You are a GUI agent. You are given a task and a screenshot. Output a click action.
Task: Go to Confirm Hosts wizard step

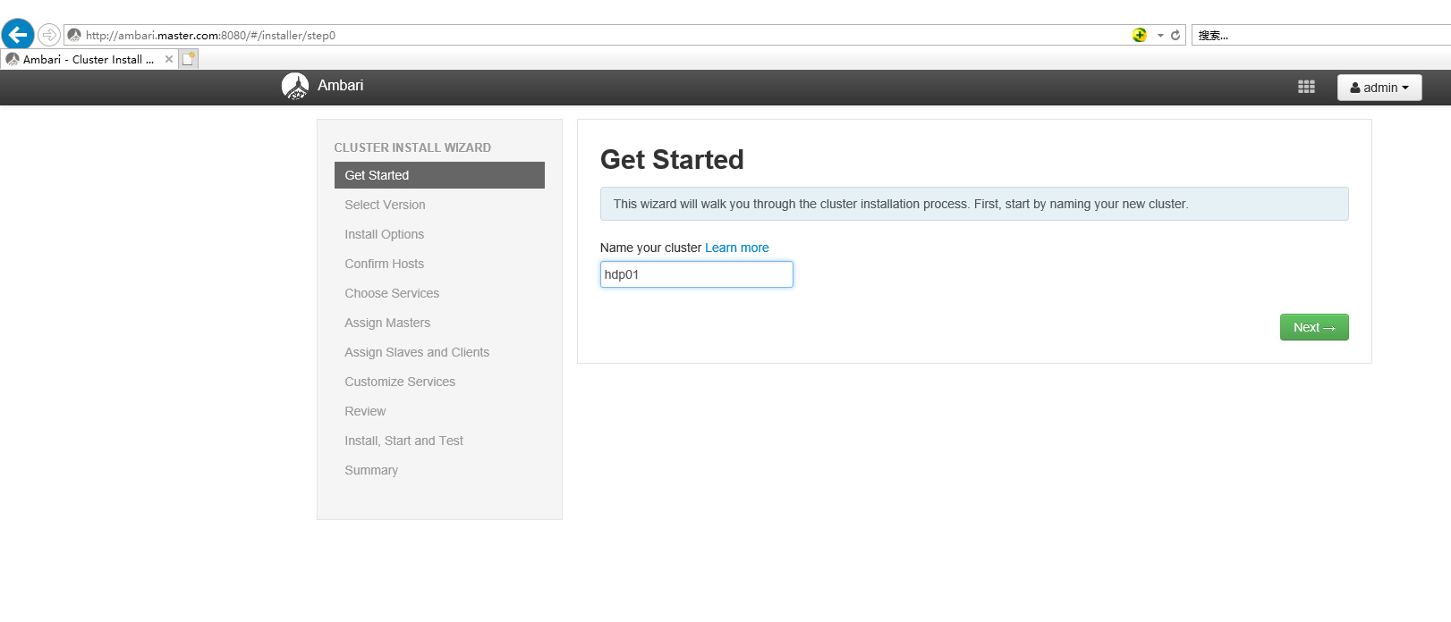point(385,264)
